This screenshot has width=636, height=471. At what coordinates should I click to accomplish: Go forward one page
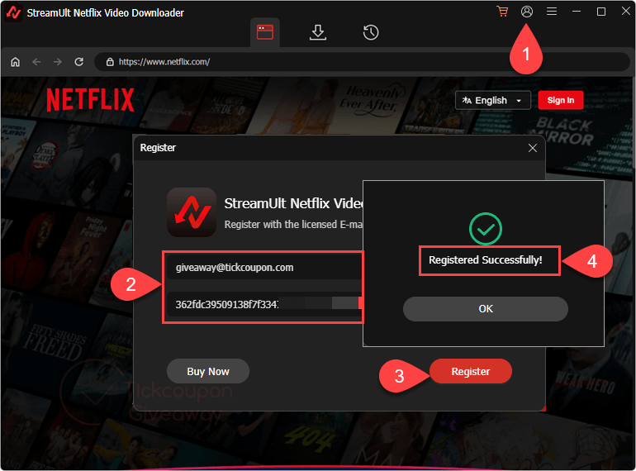[58, 62]
